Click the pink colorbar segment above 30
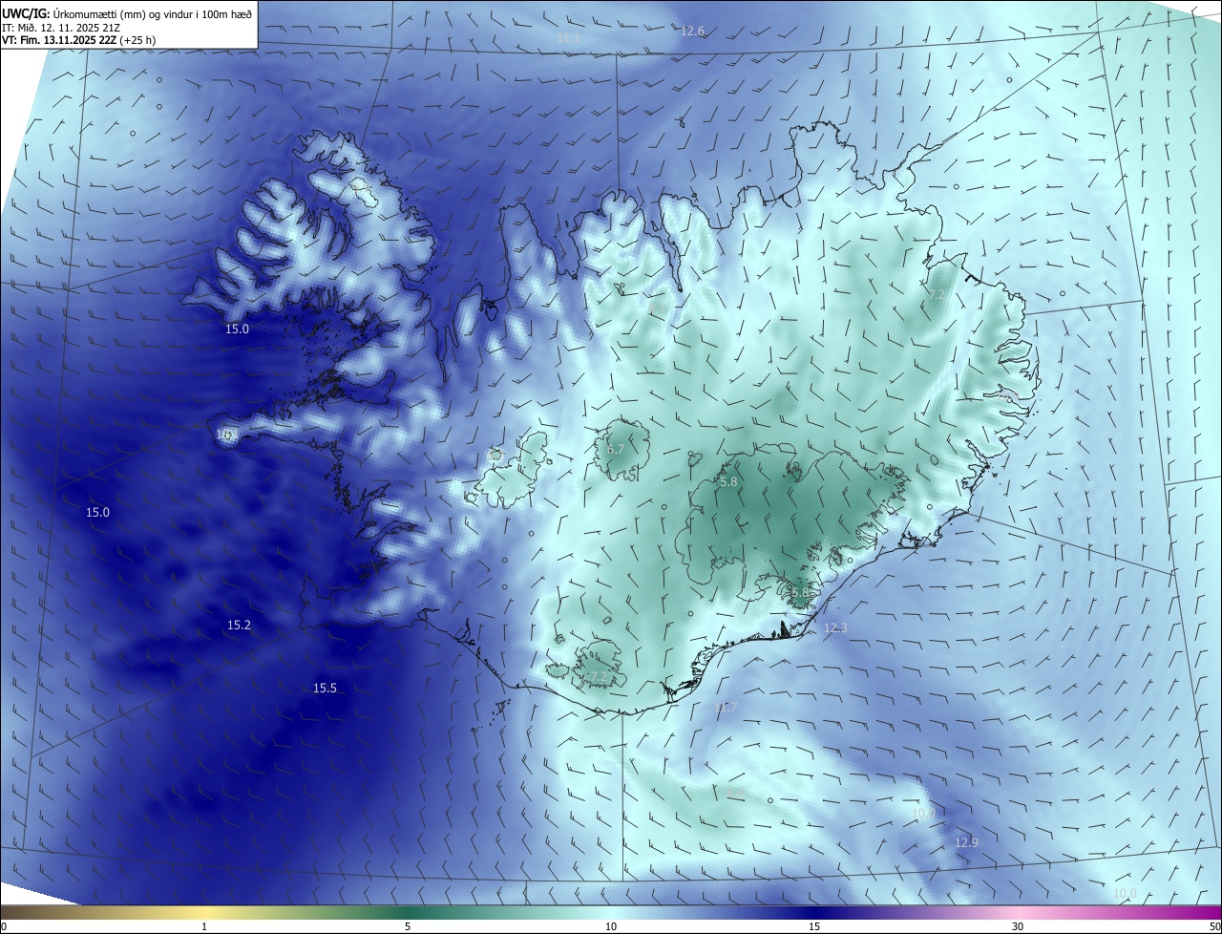 1018,912
